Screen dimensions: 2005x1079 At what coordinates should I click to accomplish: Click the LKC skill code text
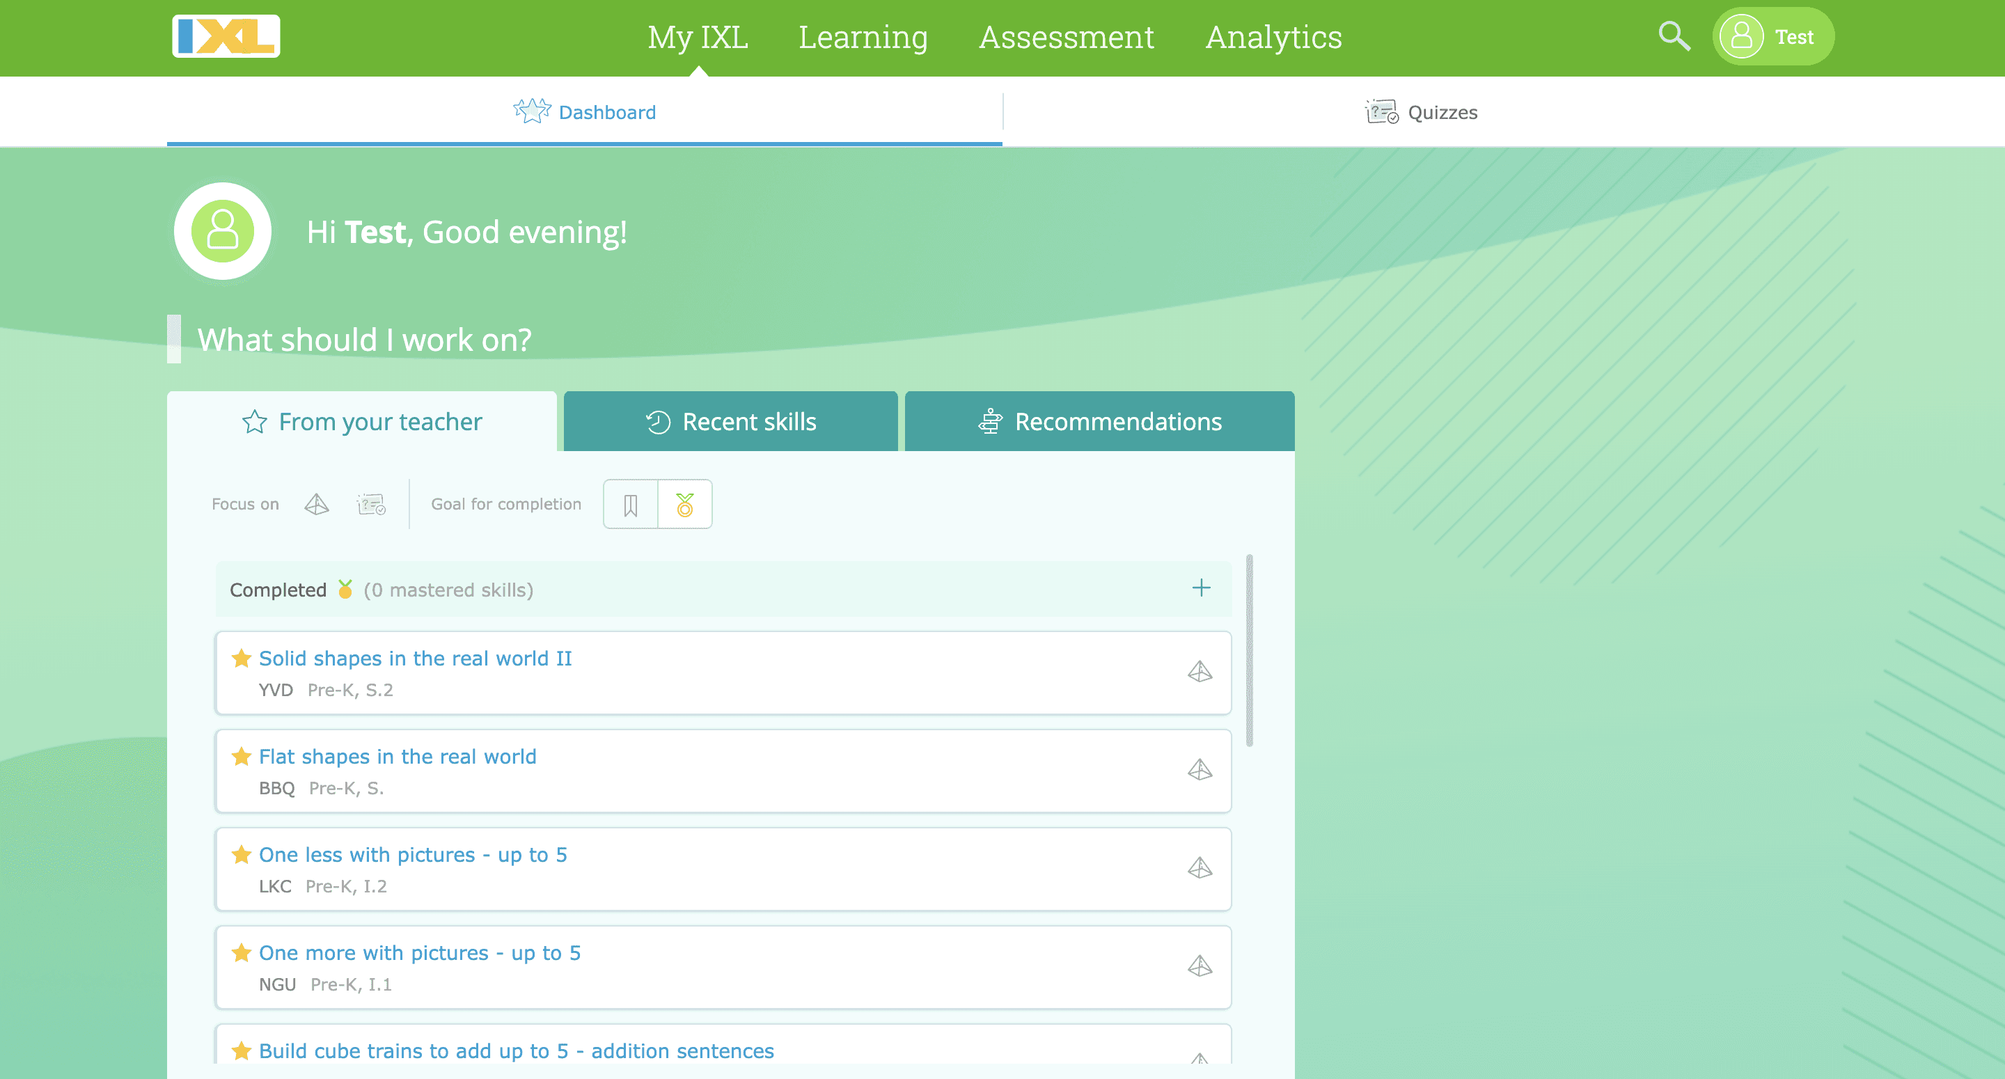[276, 886]
